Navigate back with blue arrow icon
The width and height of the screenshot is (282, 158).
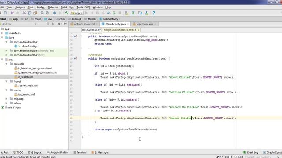(54, 13)
